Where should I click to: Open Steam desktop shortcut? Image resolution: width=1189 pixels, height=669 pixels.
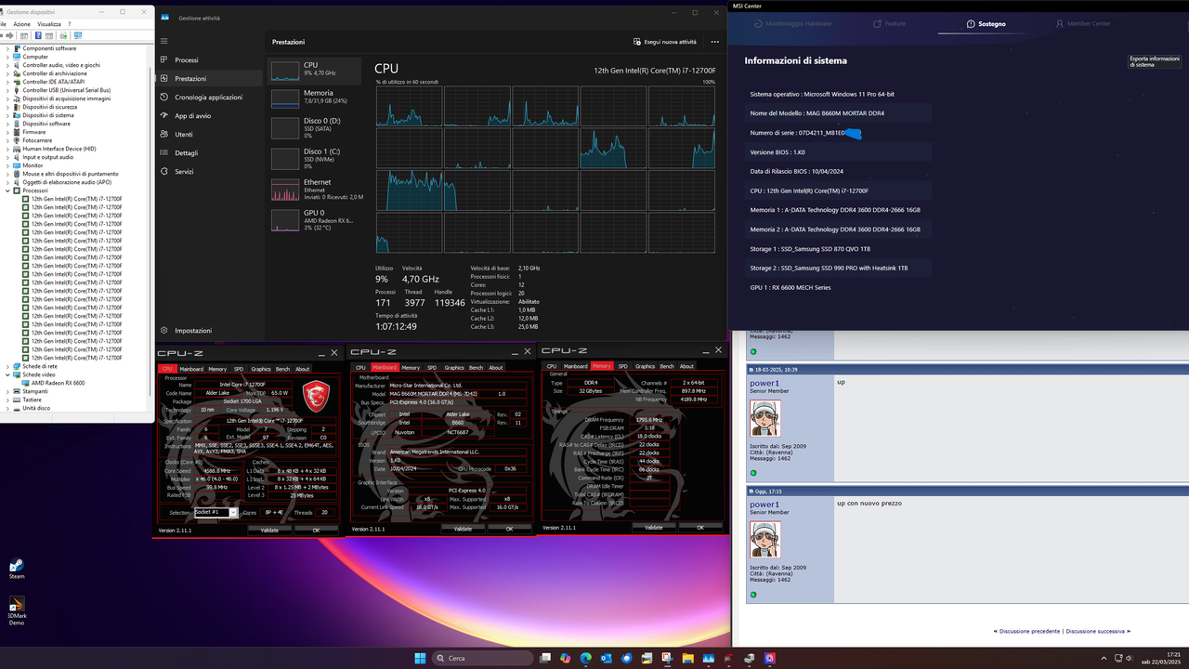coord(17,569)
